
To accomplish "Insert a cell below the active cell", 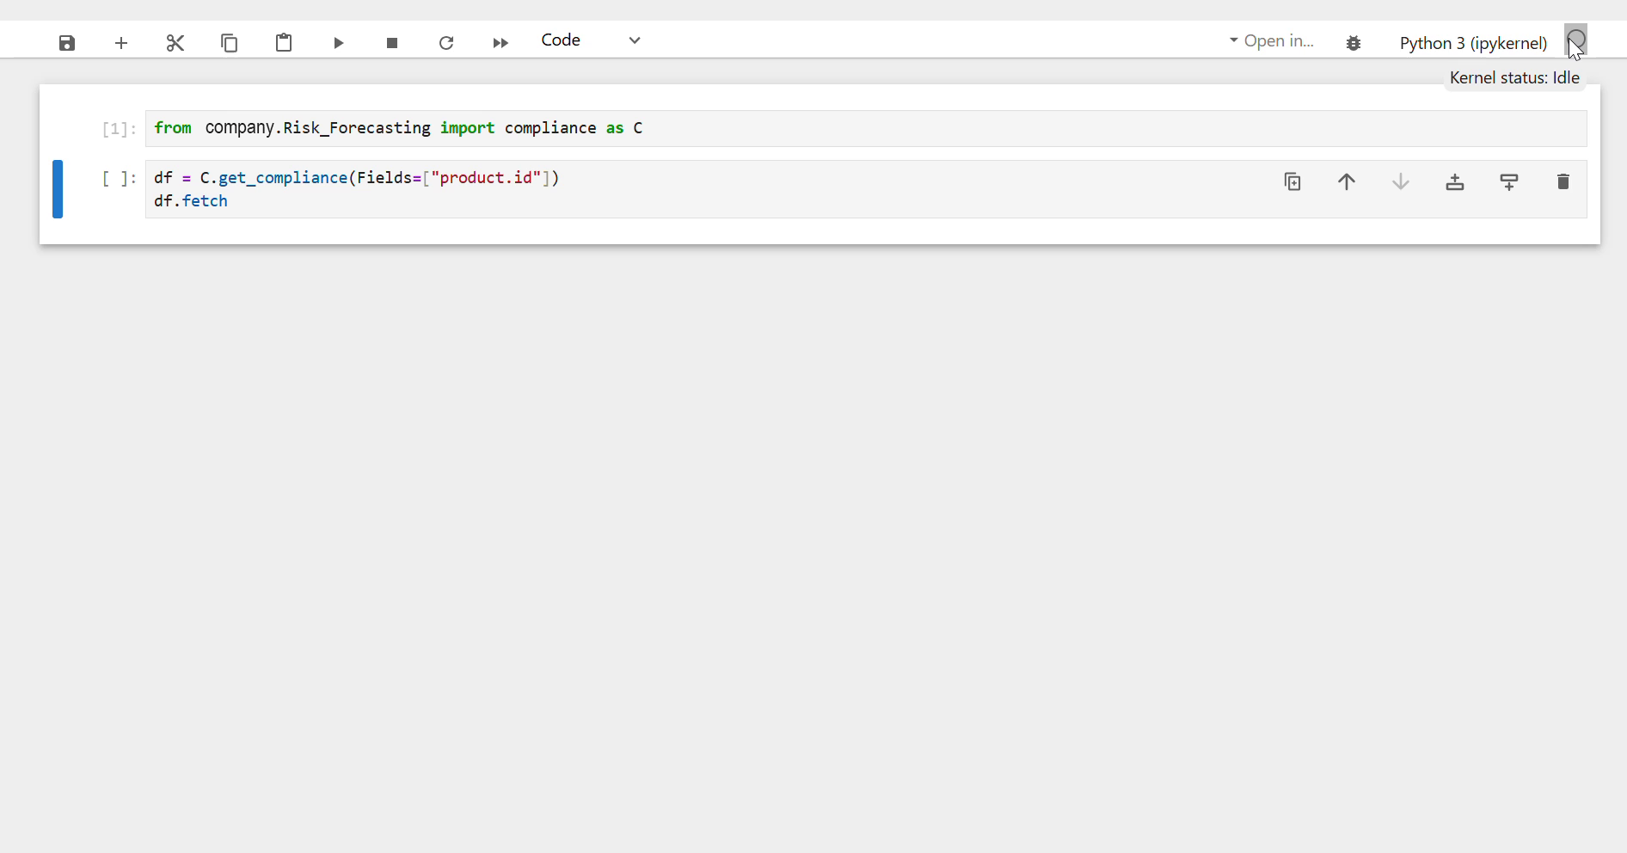I will (x=1509, y=182).
